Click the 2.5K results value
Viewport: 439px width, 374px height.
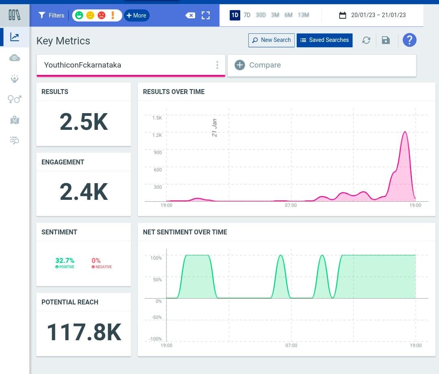[x=84, y=122]
